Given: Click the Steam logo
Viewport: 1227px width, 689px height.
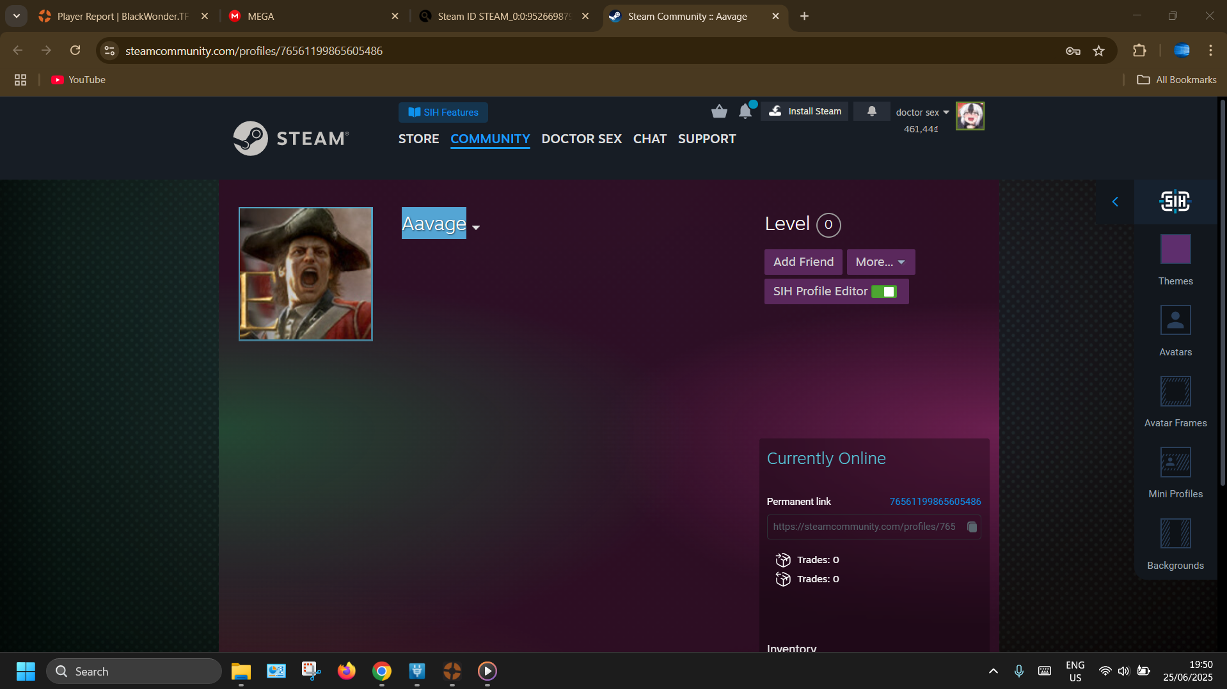Looking at the screenshot, I should point(291,138).
